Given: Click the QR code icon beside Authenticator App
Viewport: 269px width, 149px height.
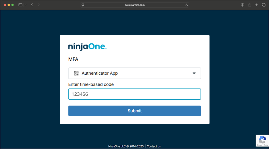Looking at the screenshot, I should coord(76,73).
